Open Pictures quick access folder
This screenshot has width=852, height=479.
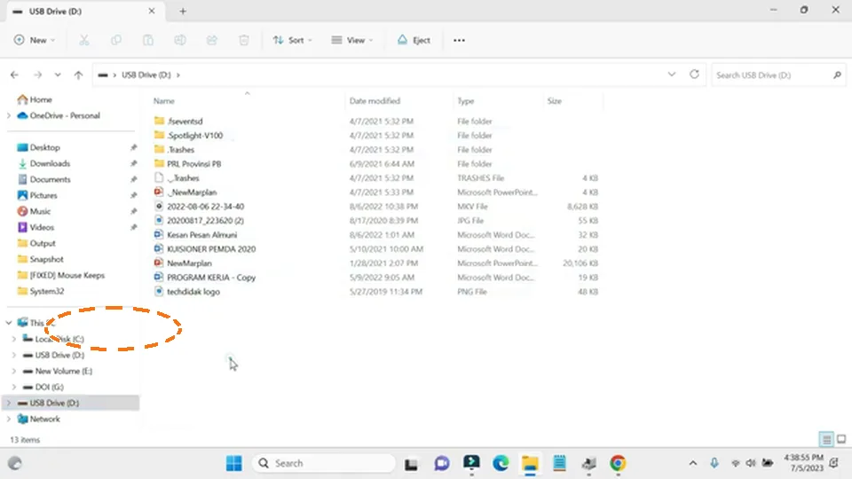37,195
